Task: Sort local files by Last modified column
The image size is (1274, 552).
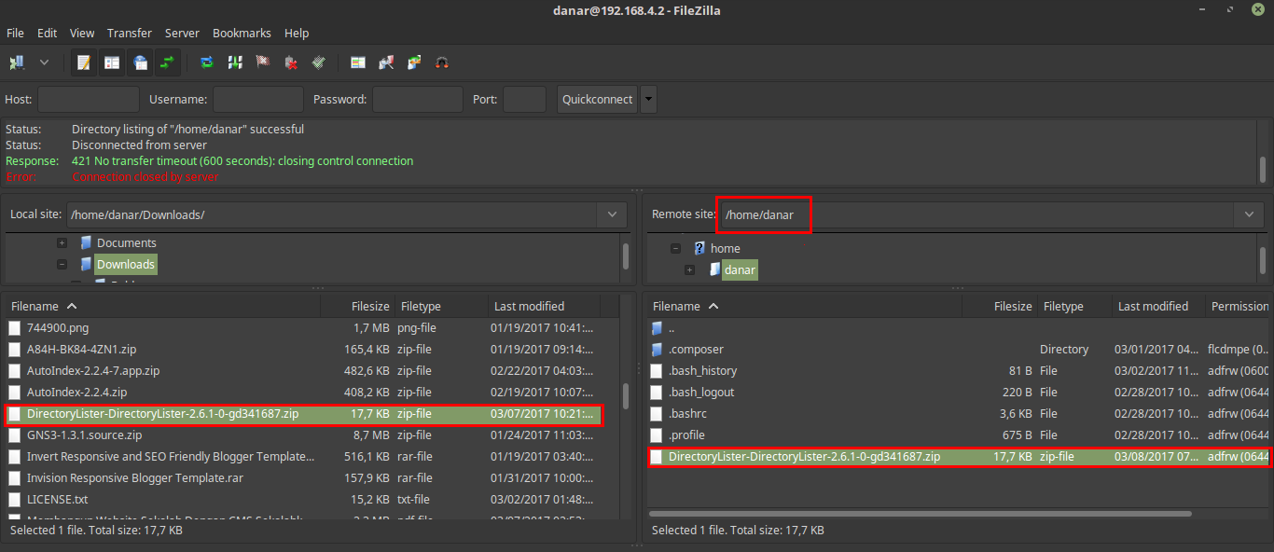Action: pyautogui.click(x=544, y=306)
